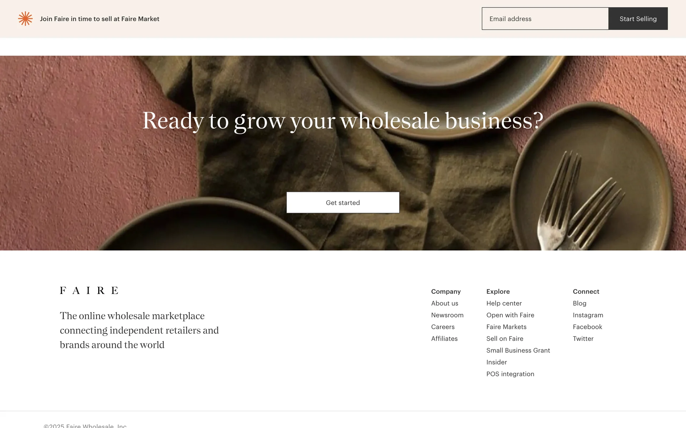Viewport: 686px width, 428px height.
Task: Visit the Help center link
Action: tap(504, 303)
